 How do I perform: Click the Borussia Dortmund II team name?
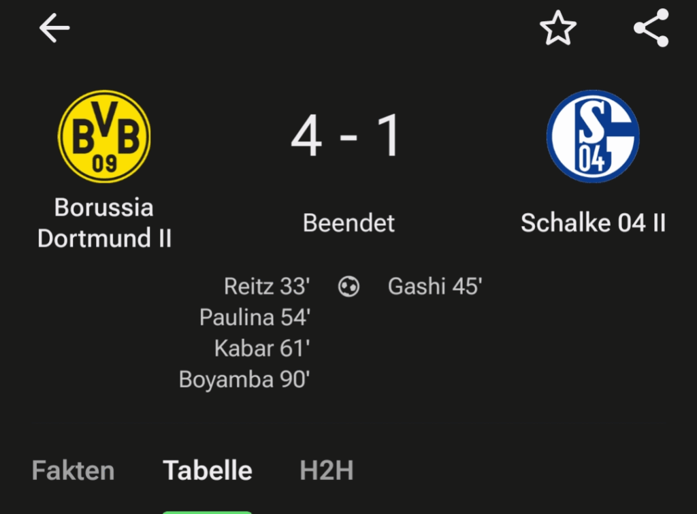pos(103,222)
